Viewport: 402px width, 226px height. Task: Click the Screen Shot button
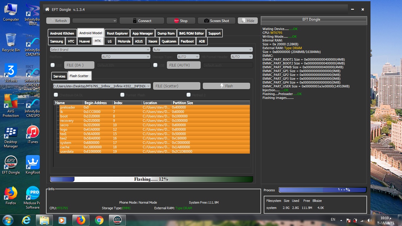coord(217,21)
